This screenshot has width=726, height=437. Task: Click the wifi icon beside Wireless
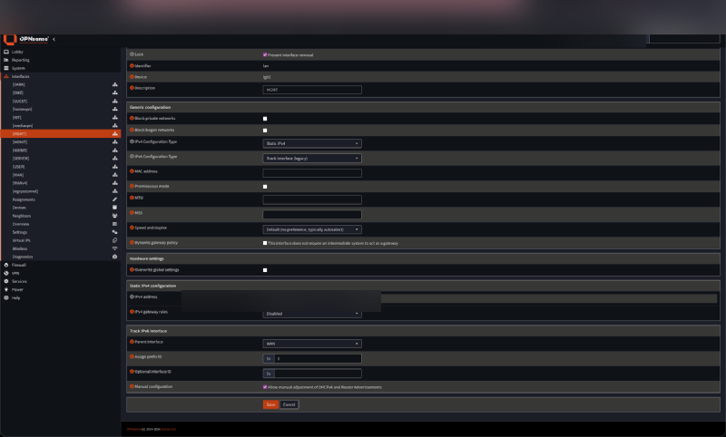[x=115, y=248]
